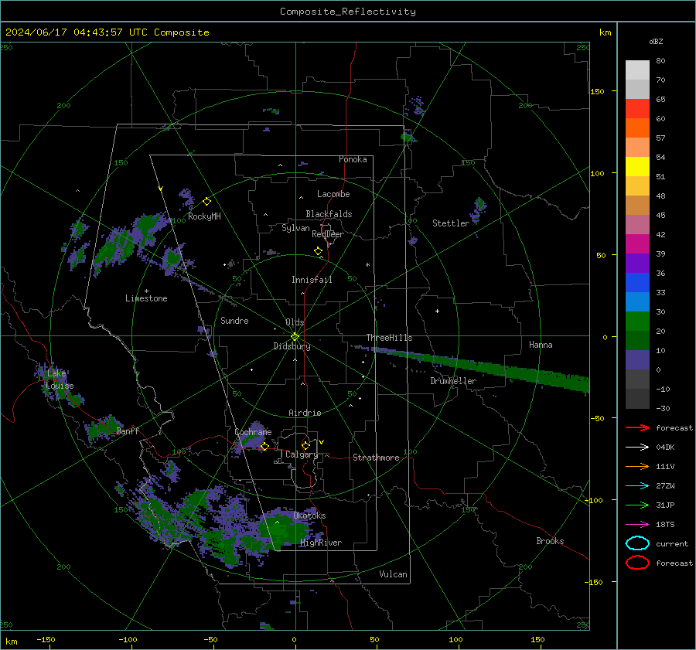Click the asterisk marker above Limestone
This screenshot has width=696, height=650.
(146, 291)
